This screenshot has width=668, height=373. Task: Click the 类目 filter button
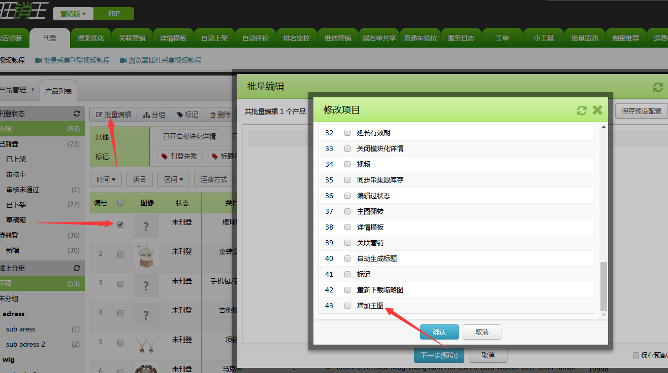(140, 179)
